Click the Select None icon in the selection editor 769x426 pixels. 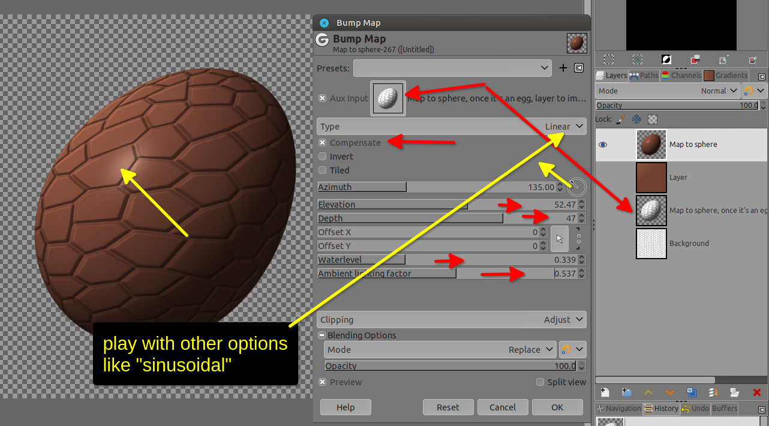(638, 59)
